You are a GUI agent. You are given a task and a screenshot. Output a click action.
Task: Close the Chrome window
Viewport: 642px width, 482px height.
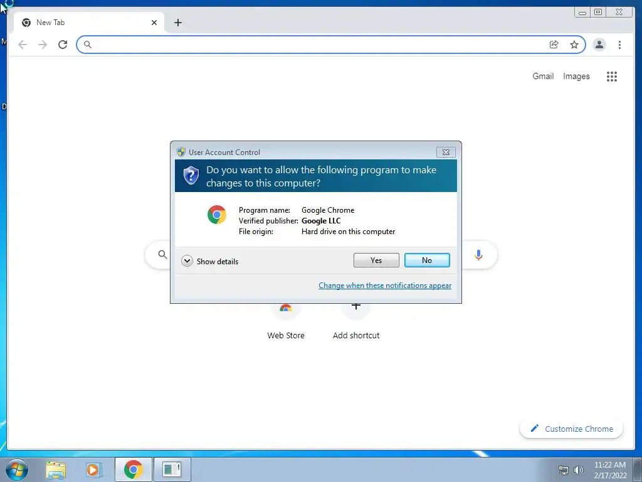(x=619, y=13)
